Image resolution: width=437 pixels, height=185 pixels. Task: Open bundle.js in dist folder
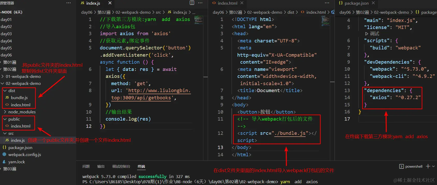[x=19, y=98]
